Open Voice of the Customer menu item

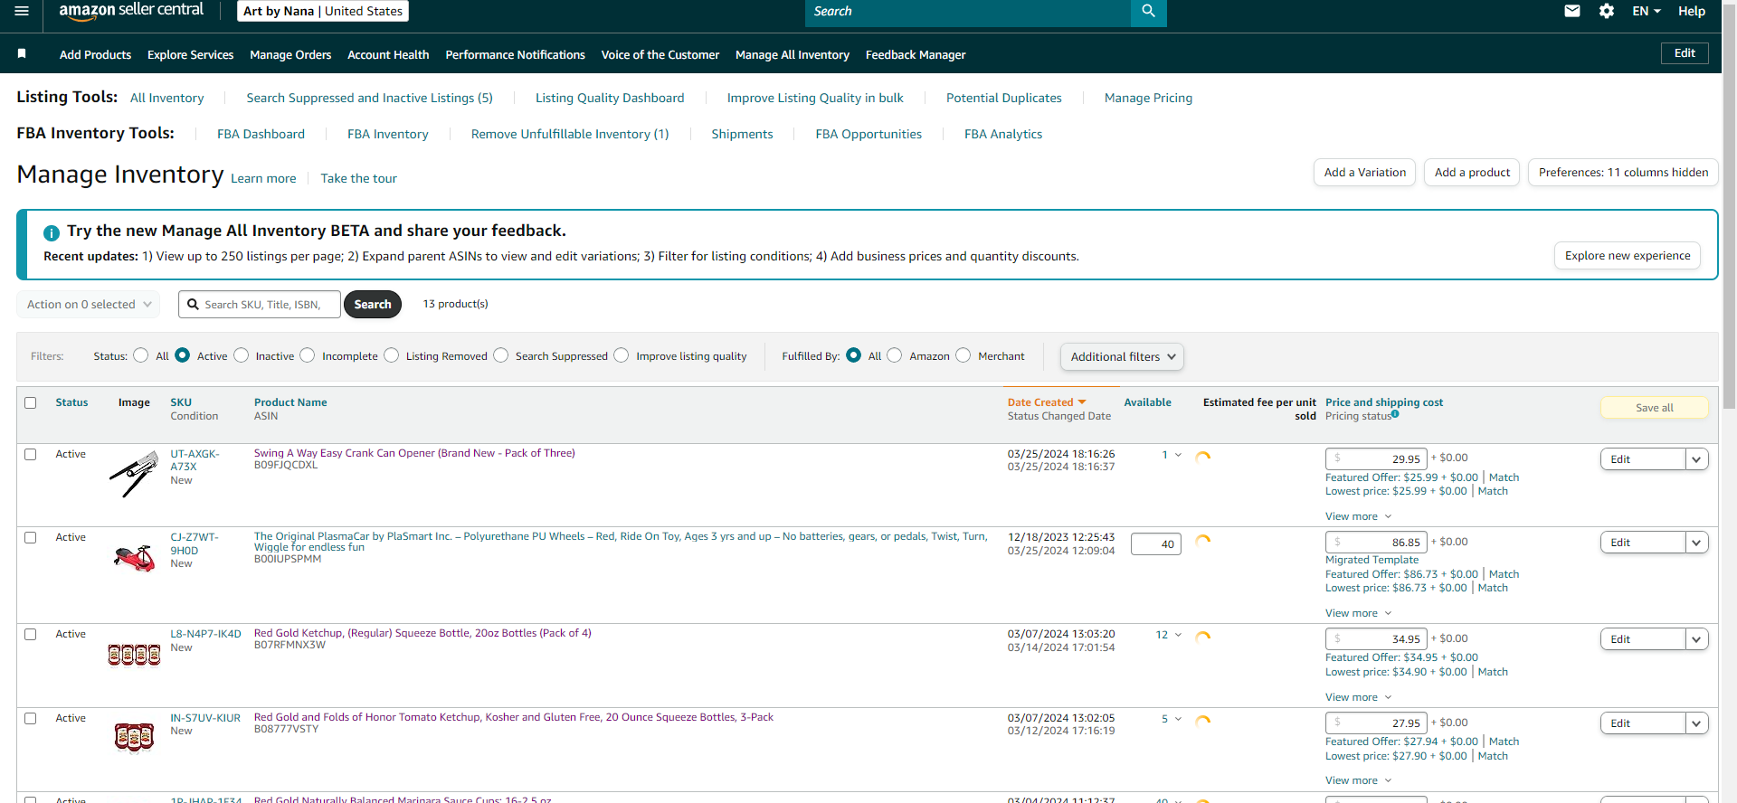(660, 55)
